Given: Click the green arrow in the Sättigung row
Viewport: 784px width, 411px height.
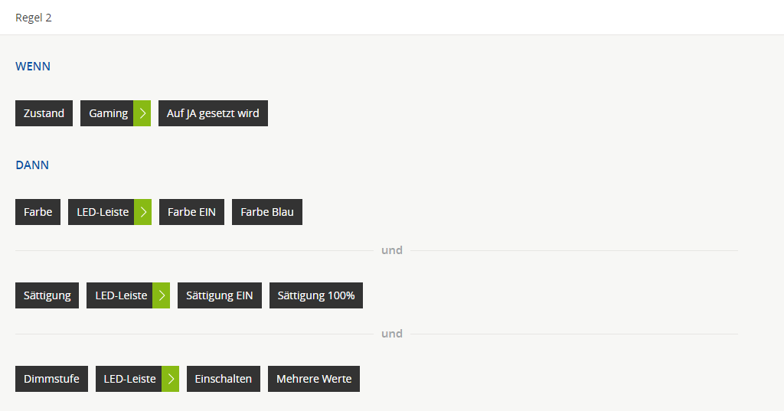Looking at the screenshot, I should pos(162,295).
